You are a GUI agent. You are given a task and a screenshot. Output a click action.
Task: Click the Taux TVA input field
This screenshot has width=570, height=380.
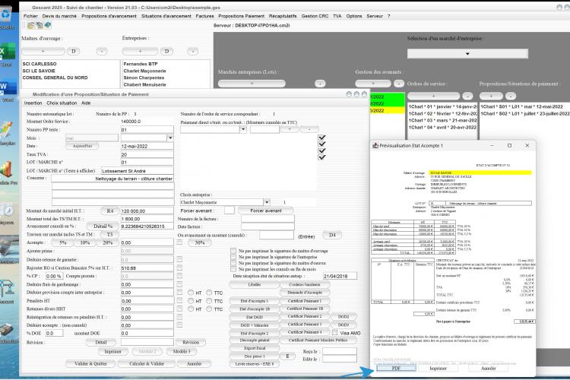tap(147, 154)
